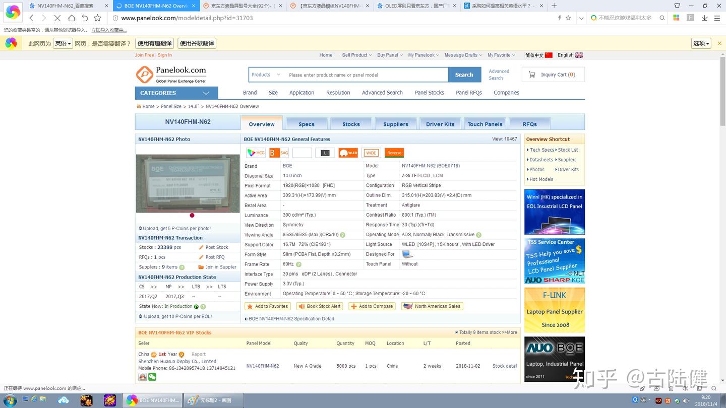Switch to the Driver Kits tab
Viewport: 726px width, 408px height.
coord(440,124)
